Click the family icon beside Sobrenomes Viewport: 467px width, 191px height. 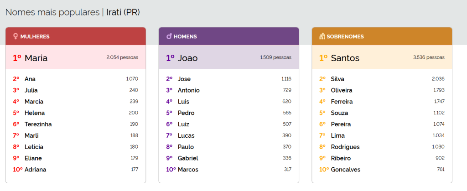(322, 36)
